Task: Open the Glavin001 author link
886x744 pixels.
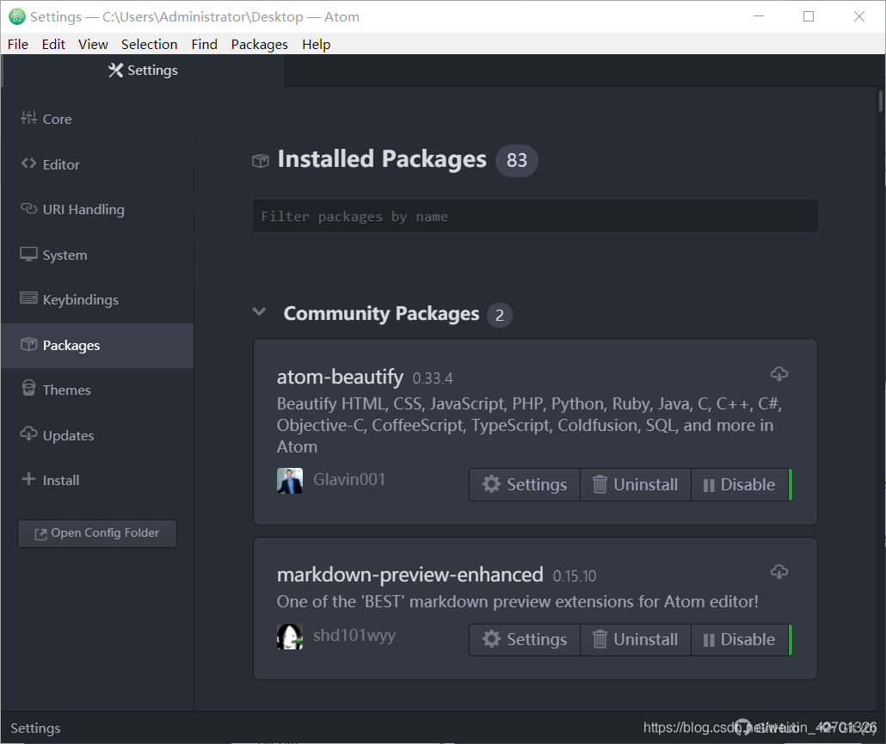Action: click(x=349, y=480)
